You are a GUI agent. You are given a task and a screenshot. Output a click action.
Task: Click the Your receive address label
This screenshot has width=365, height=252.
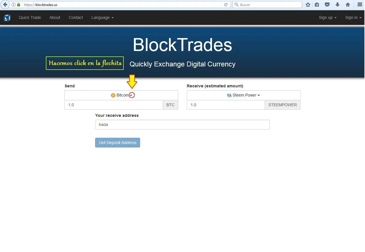[x=117, y=115]
